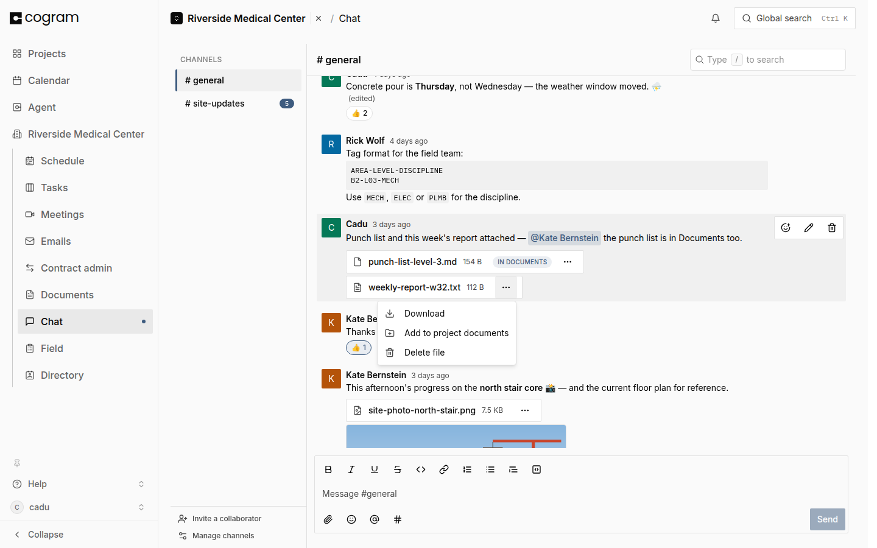The height and width of the screenshot is (548, 877).
Task: Open the site photo image preview
Action: [456, 437]
